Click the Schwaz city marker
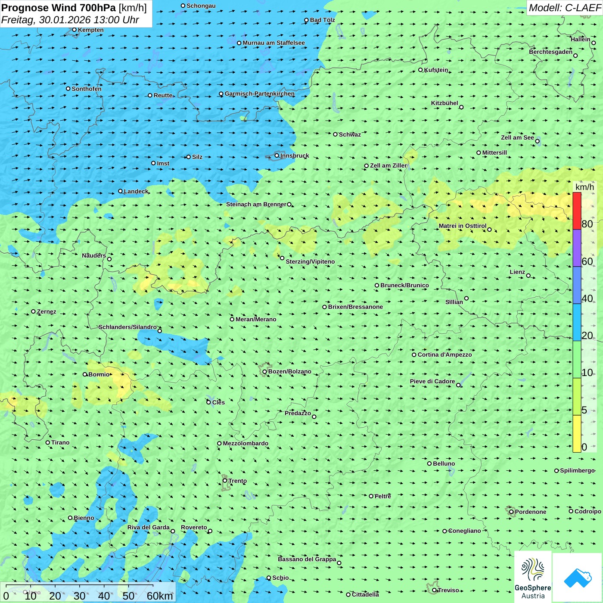The height and width of the screenshot is (603, 603). click(336, 134)
